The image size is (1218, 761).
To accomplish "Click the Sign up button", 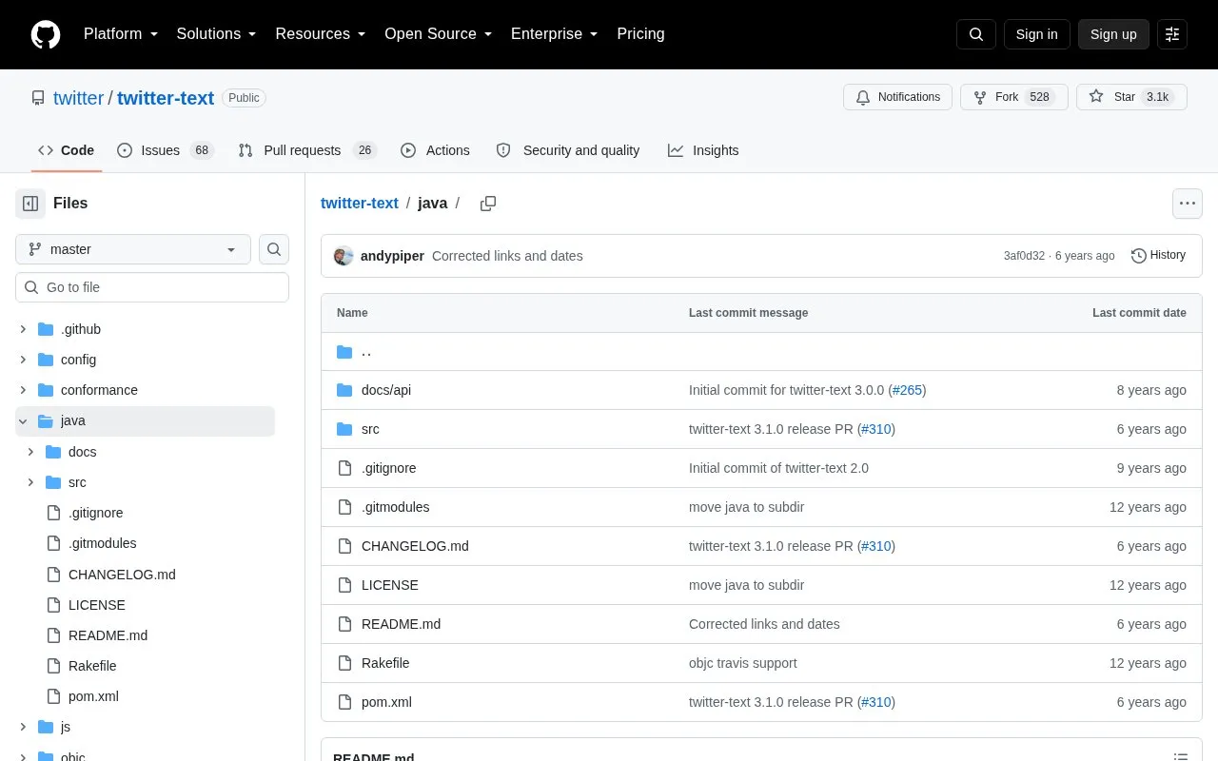I will [x=1113, y=34].
